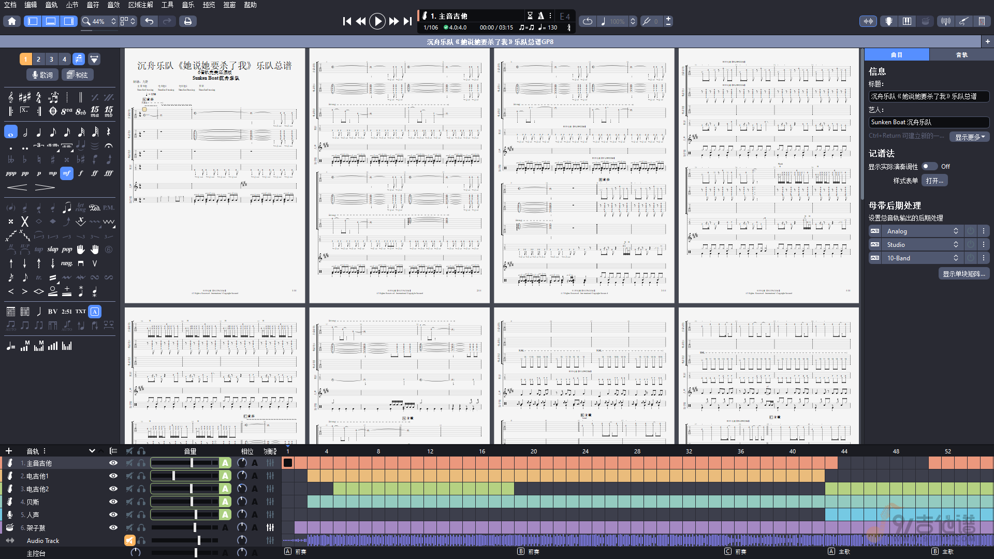Screen dimensions: 994x559
Task: Undo the last action with the undo arrow
Action: 149,21
